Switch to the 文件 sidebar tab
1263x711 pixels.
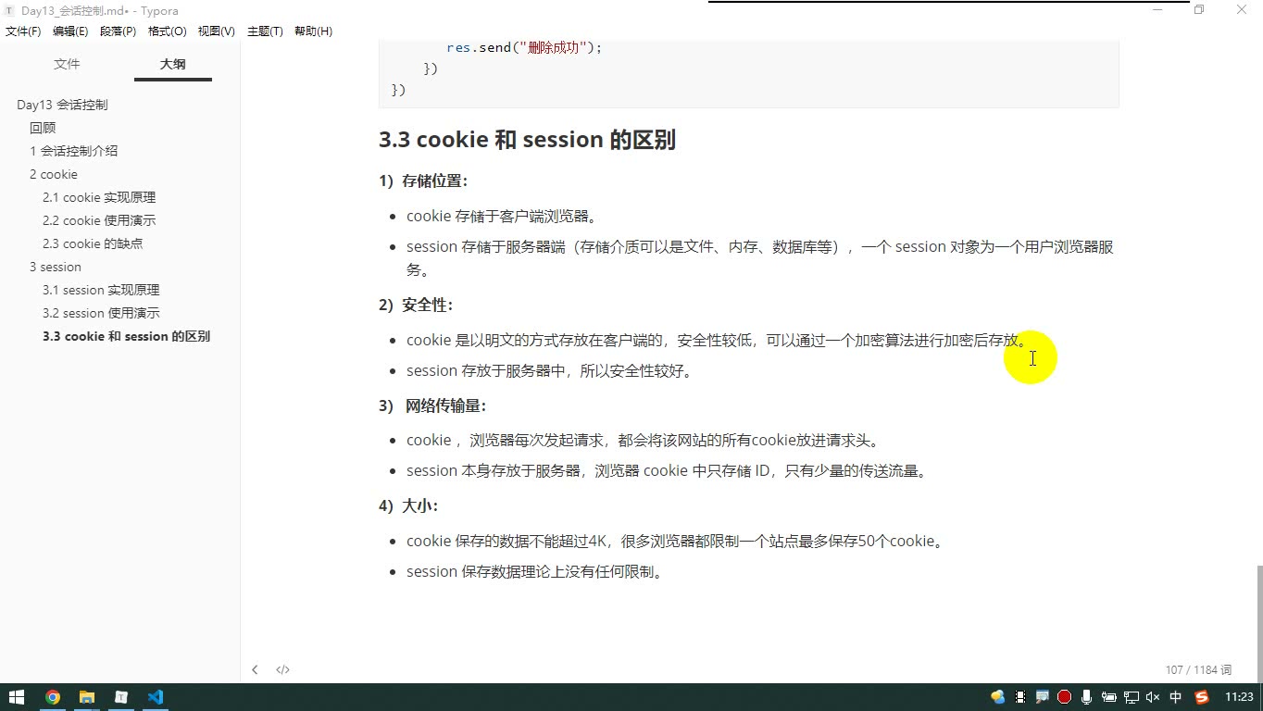(x=67, y=64)
